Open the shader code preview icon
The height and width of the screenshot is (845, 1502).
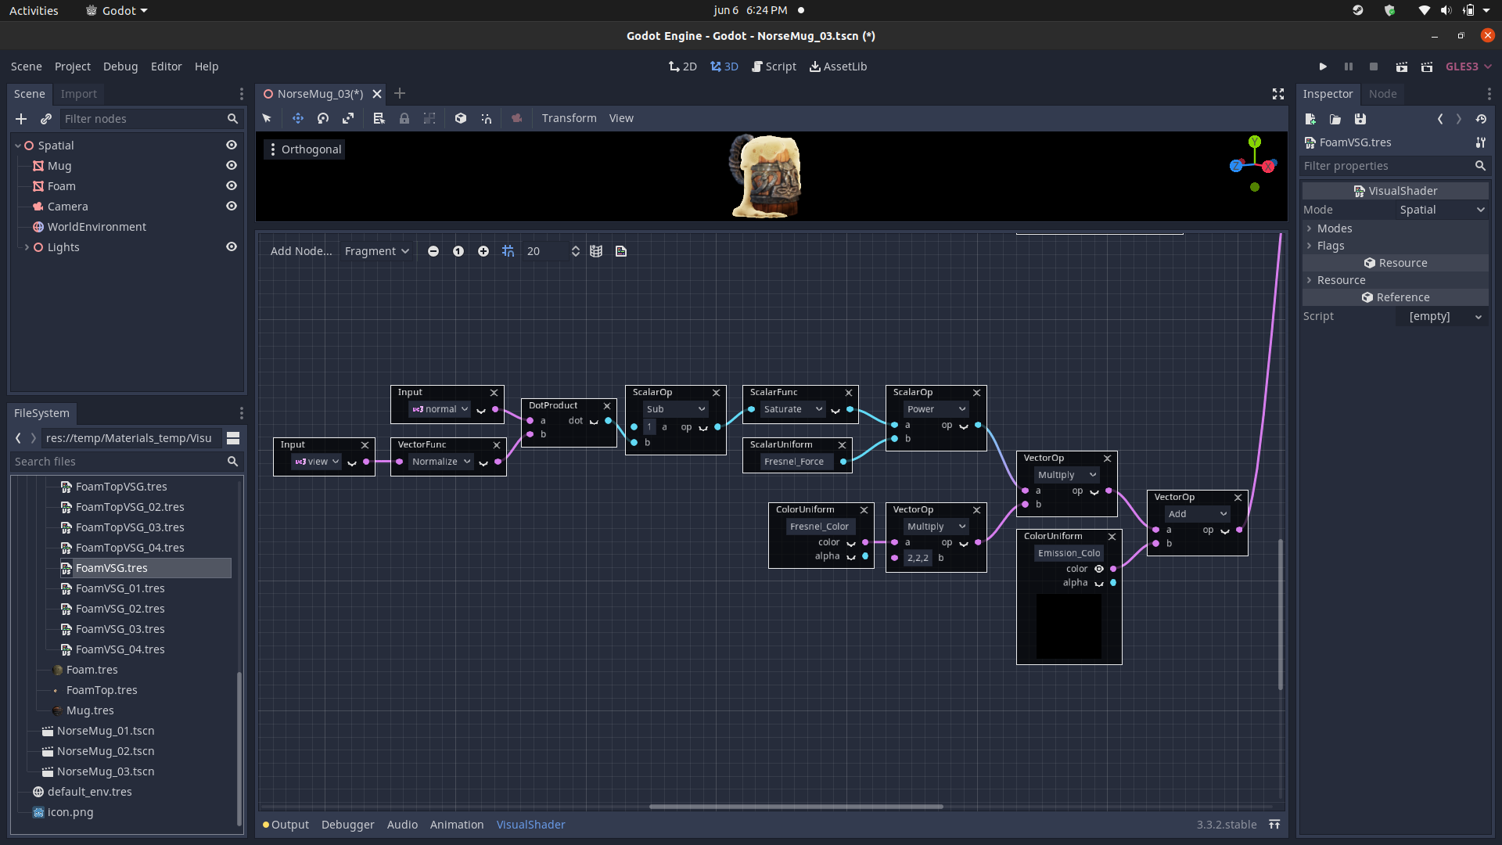click(x=621, y=251)
